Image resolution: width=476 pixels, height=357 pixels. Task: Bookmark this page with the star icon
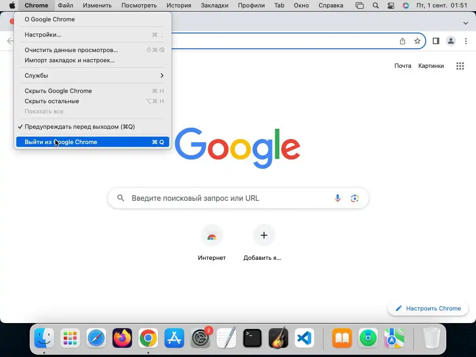pyautogui.click(x=417, y=41)
